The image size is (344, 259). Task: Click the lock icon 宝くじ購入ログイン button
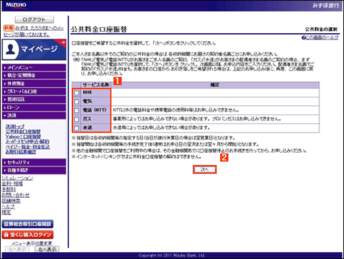tap(28, 235)
